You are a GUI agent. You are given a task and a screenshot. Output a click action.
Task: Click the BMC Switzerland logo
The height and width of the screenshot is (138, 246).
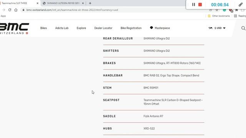click(x=15, y=28)
